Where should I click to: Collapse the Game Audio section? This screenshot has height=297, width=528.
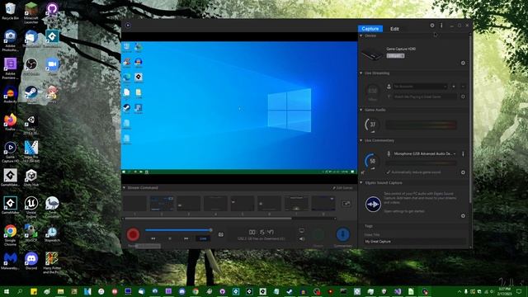pos(361,110)
